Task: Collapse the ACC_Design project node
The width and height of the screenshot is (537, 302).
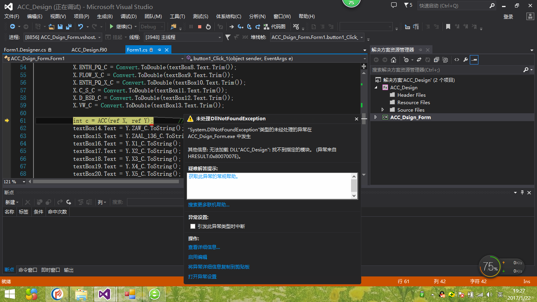Action: pyautogui.click(x=376, y=87)
